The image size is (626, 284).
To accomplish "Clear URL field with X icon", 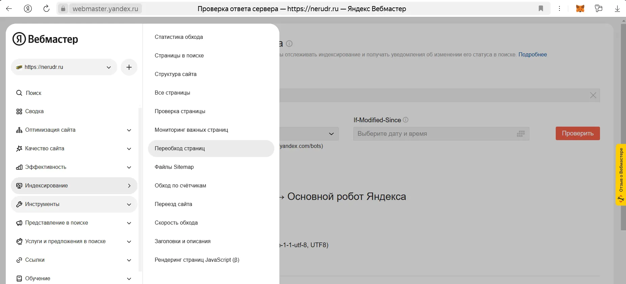I will click(x=593, y=95).
